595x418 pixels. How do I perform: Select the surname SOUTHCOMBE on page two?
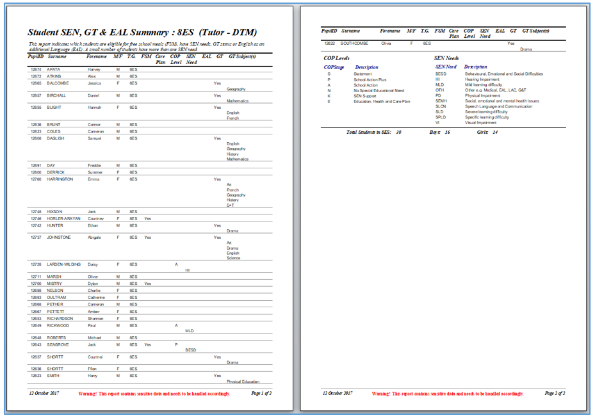(354, 44)
